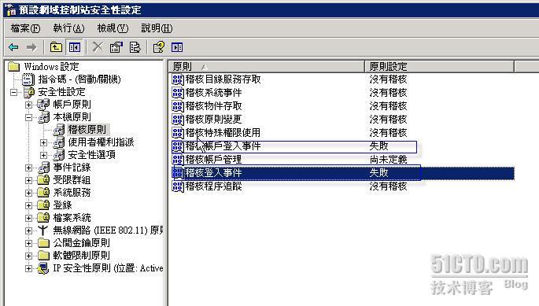Expand the 安全性選項 tree node
The width and height of the screenshot is (539, 306).
(43, 155)
